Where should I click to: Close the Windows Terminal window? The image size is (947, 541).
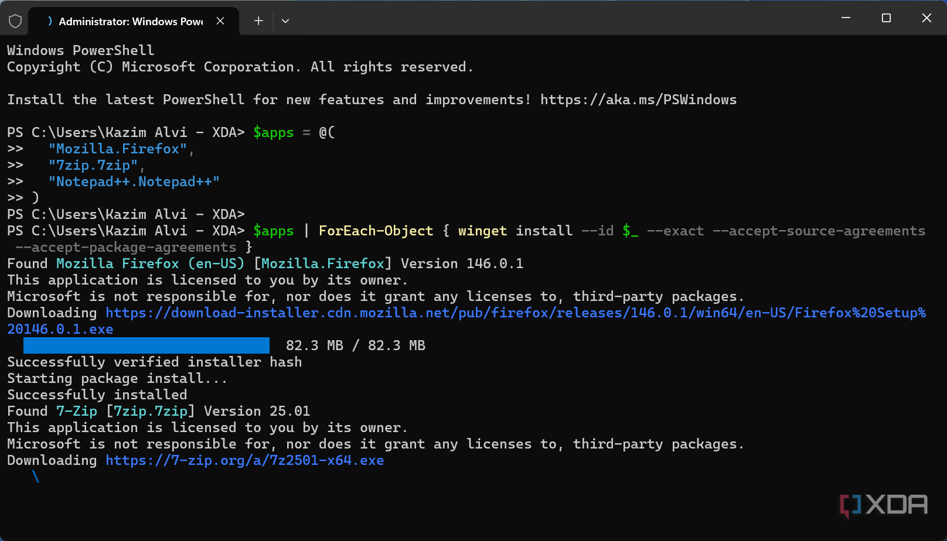[x=926, y=18]
